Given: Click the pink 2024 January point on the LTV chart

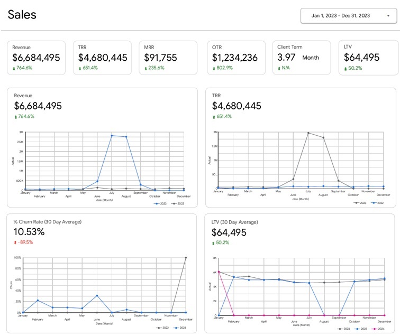Looking at the screenshot, I should coord(219,272).
